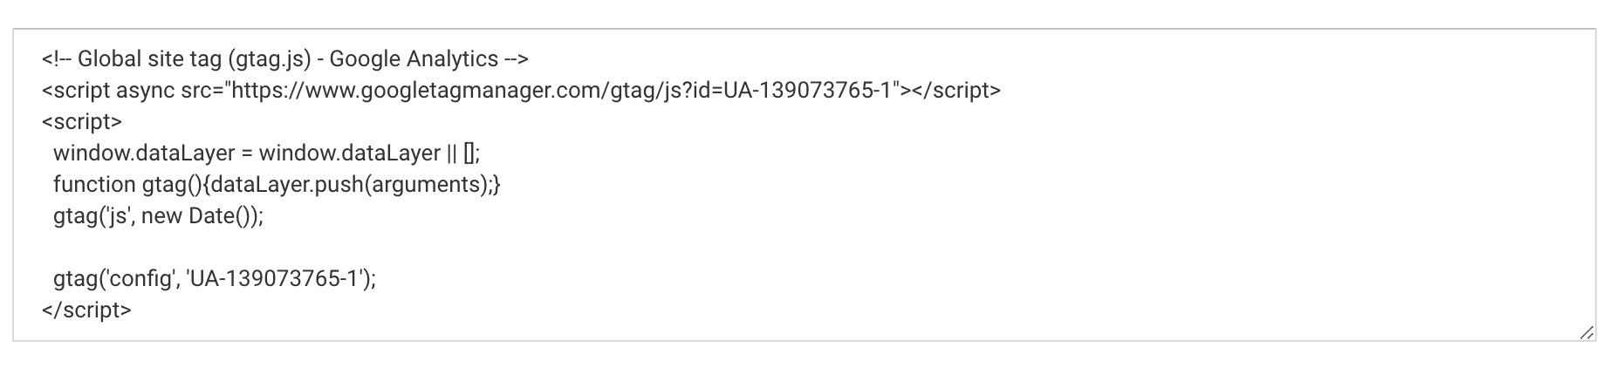Place cursor on the standalone opening <script> tag
The image size is (1623, 368).
tap(82, 122)
